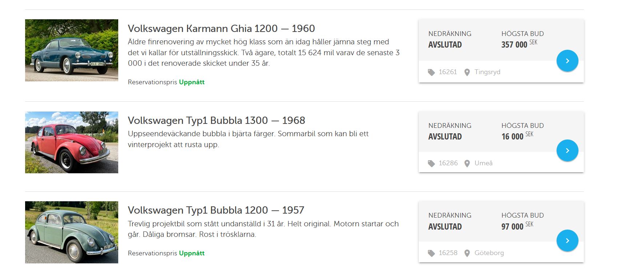Click the 97 000 SEK highest bid
Viewport: 621px width, 271px height.
click(517, 226)
